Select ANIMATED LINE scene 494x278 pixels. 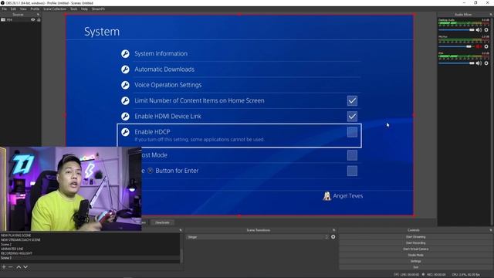pyautogui.click(x=90, y=249)
